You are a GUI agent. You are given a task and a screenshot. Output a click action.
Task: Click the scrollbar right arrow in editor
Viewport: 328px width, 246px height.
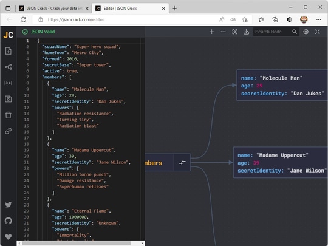(x=142, y=244)
